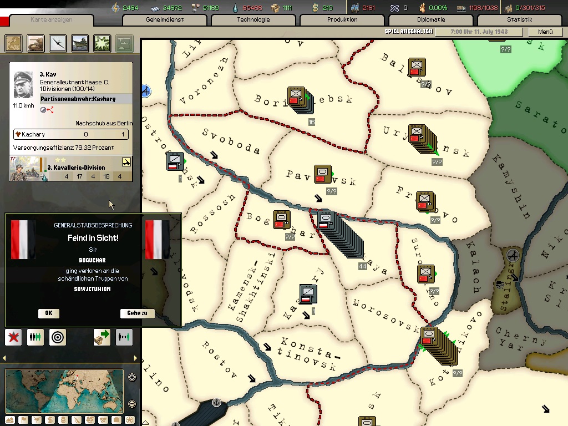The height and width of the screenshot is (426, 568).
Task: Open the Europe map outliner icon
Action: (13, 43)
